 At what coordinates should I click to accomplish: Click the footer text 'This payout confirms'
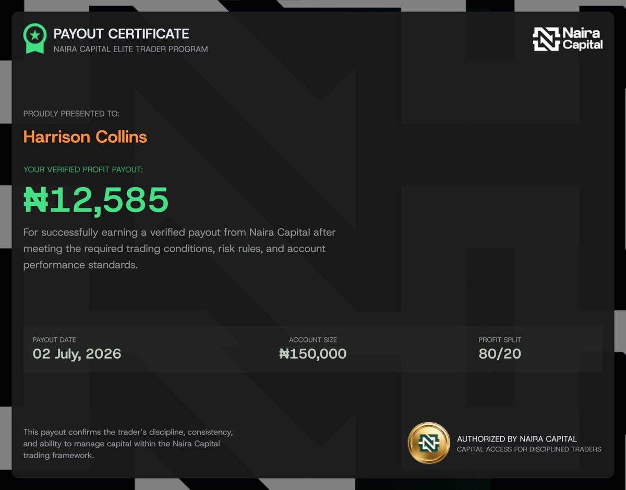pyautogui.click(x=128, y=444)
